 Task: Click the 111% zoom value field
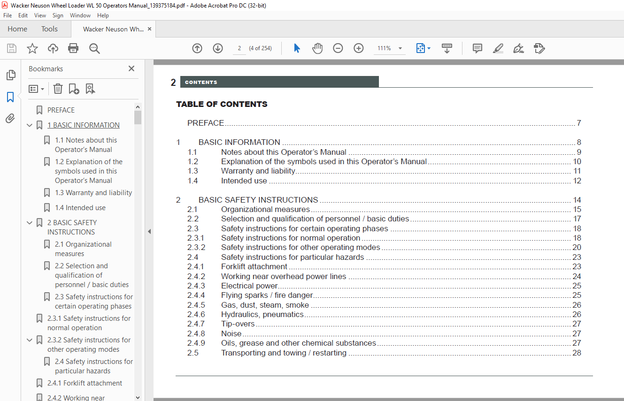coord(384,48)
